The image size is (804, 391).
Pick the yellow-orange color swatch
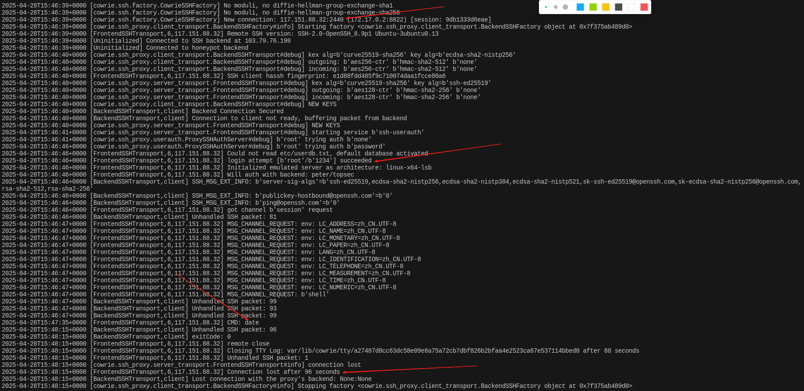coord(606,7)
